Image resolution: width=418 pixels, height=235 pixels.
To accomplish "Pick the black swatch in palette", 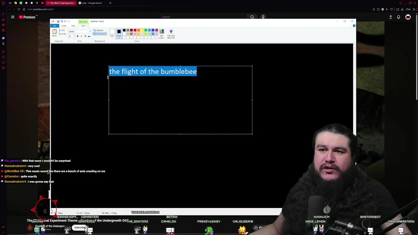I will (x=124, y=30).
